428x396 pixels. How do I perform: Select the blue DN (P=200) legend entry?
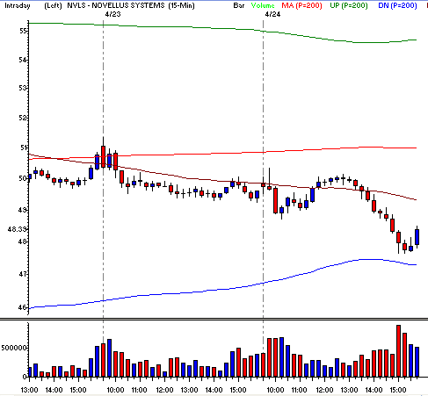397,5
